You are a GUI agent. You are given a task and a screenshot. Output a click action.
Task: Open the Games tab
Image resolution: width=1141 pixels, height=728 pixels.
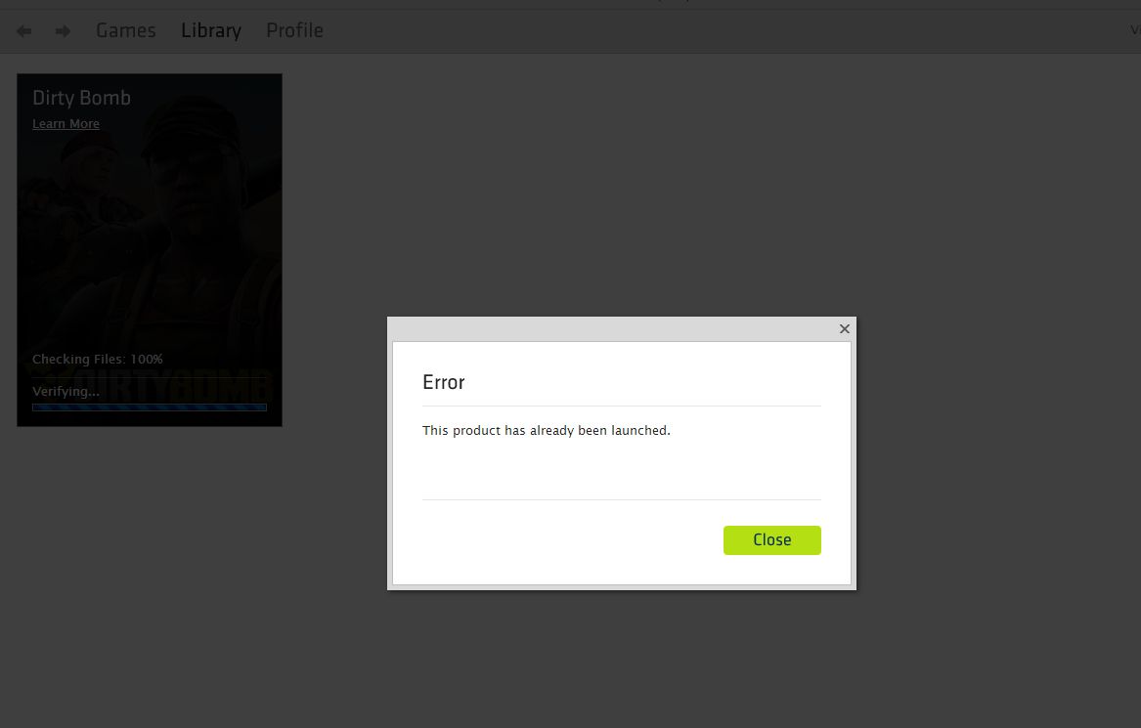[125, 30]
